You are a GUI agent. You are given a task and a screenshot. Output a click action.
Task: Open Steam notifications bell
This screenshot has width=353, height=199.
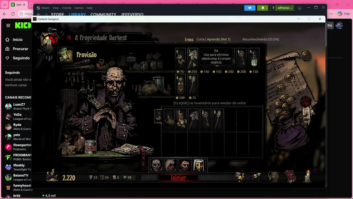(x=263, y=8)
